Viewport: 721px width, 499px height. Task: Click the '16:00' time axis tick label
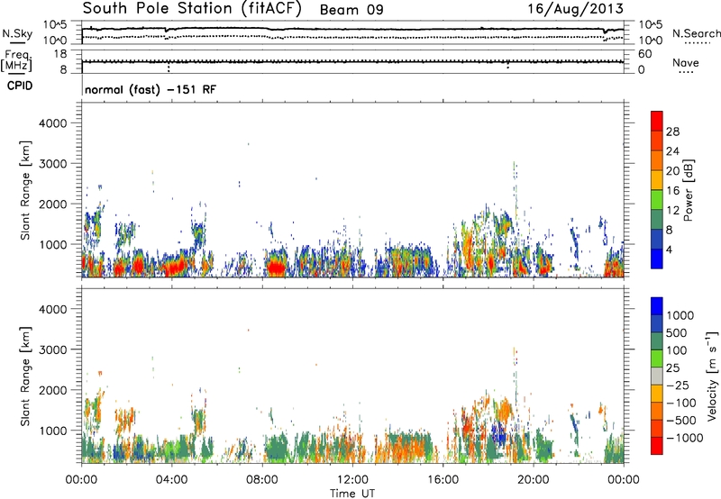click(443, 480)
